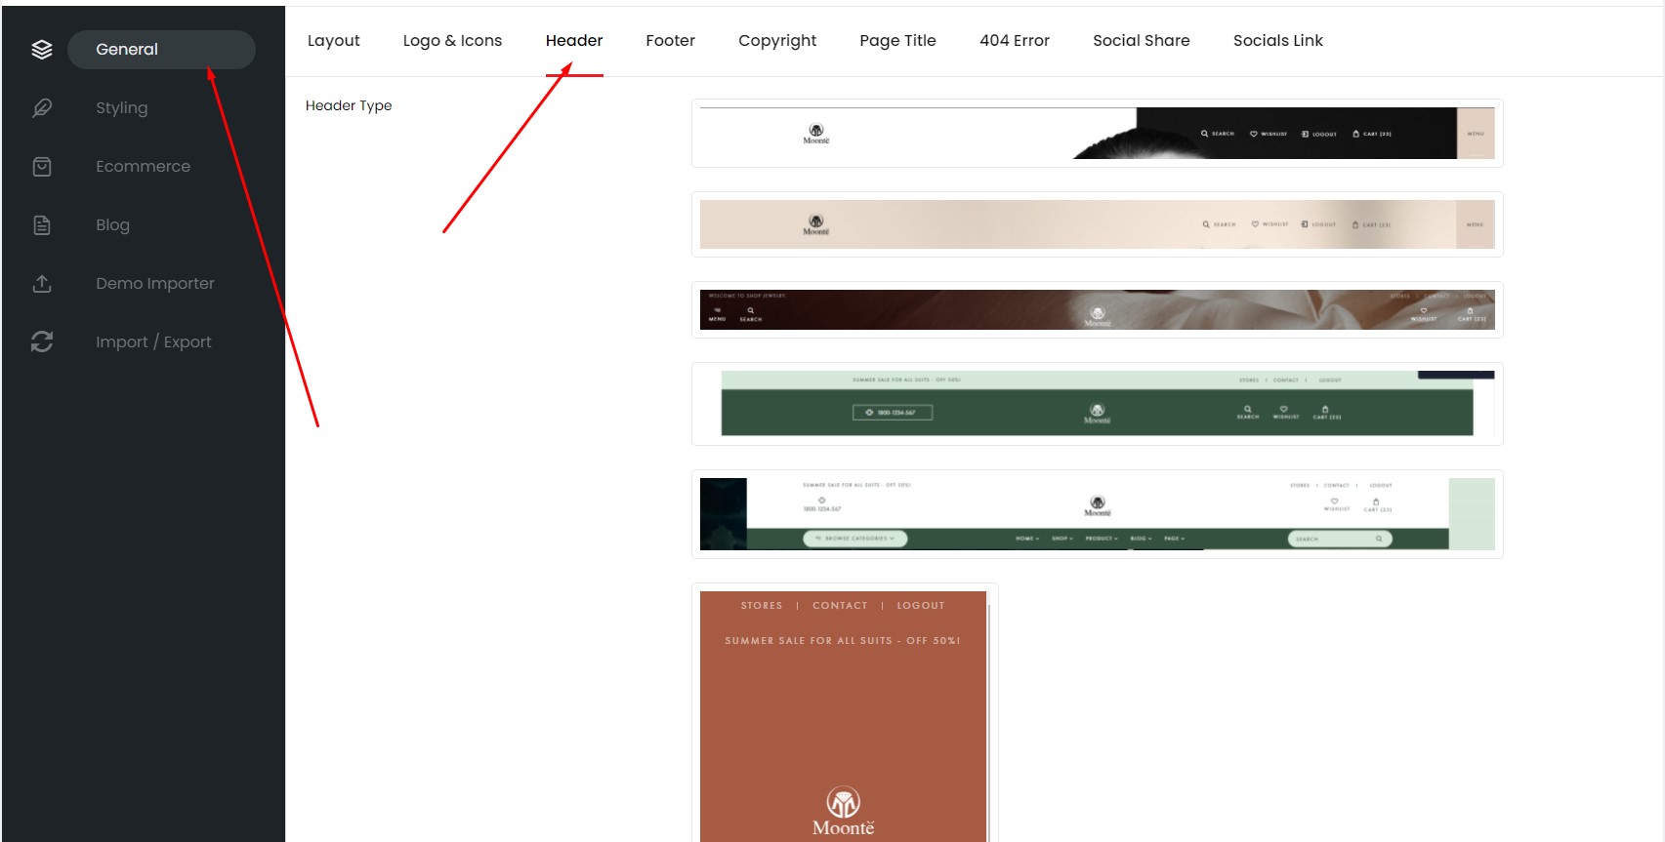Click the General layers icon in sidebar

coord(42,50)
